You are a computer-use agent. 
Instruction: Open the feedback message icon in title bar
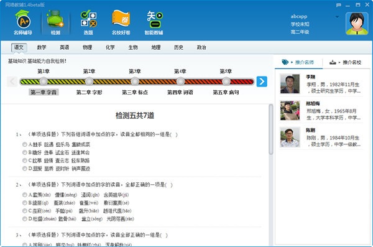[339, 5]
